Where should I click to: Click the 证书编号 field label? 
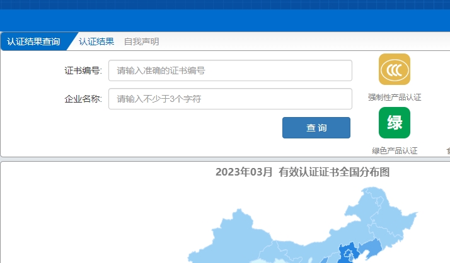83,70
